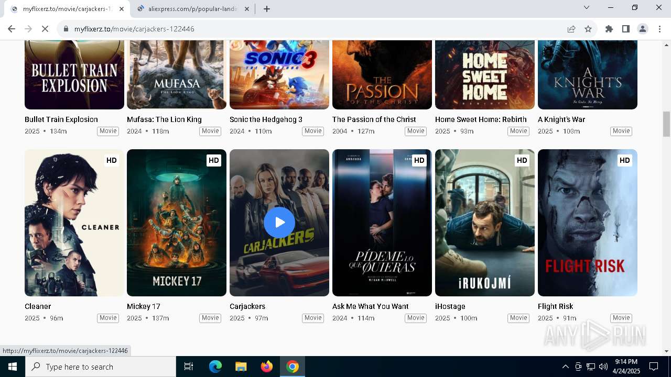Open the A Knight's War poster
This screenshot has height=377, width=671.
(588, 75)
